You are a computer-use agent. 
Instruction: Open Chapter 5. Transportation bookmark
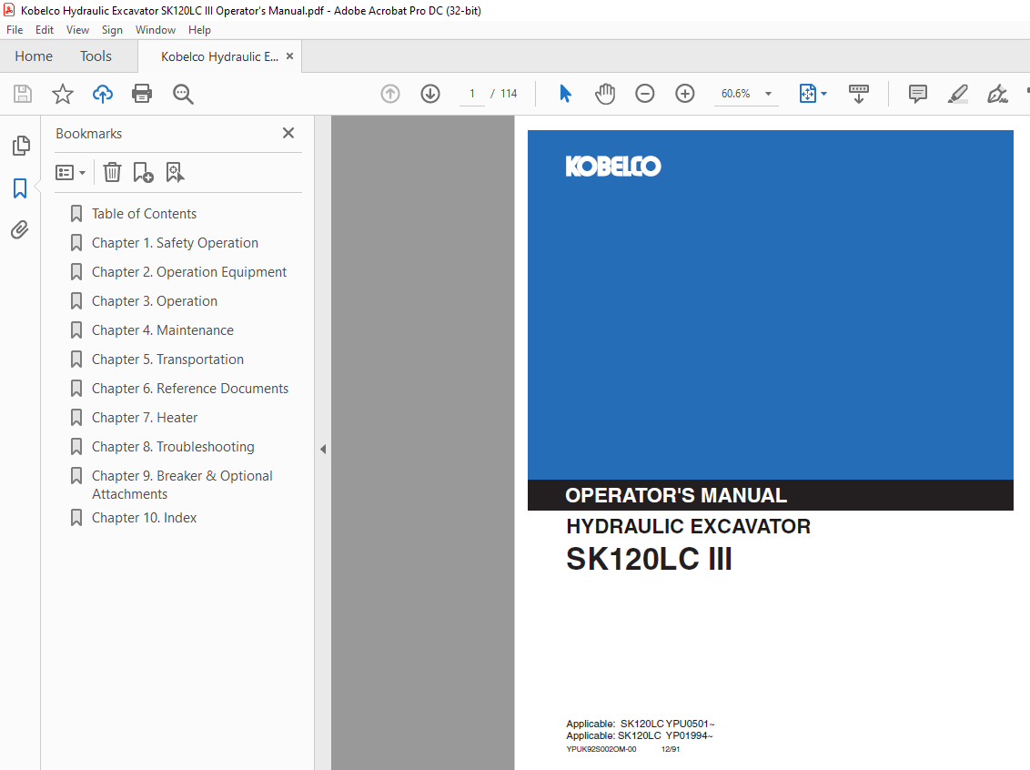[167, 360]
